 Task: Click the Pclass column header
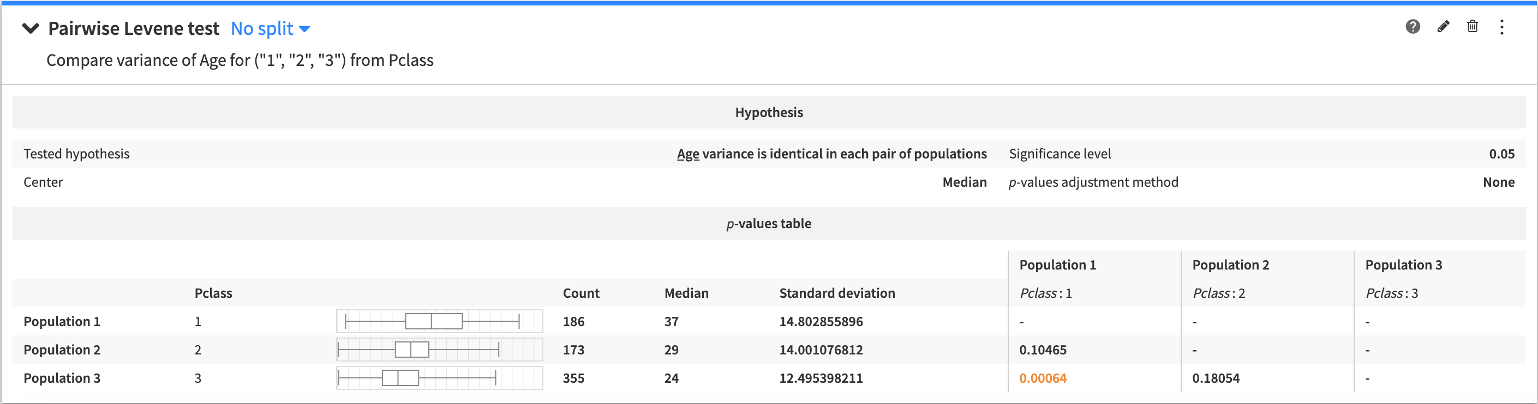click(213, 293)
